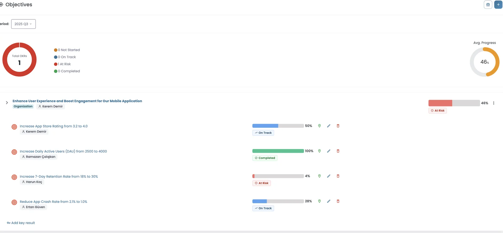The image size is (503, 233).
Task: Open objective three-dot more options menu
Action: 494,103
